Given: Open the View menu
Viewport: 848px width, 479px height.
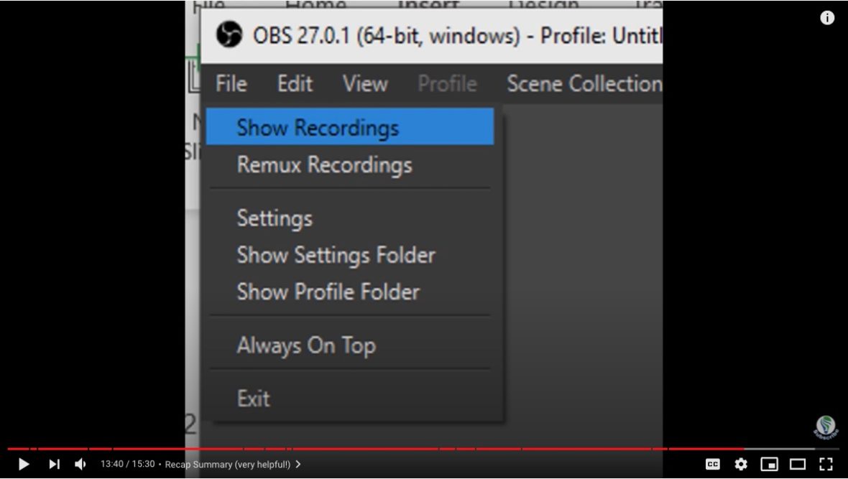Looking at the screenshot, I should (x=365, y=83).
